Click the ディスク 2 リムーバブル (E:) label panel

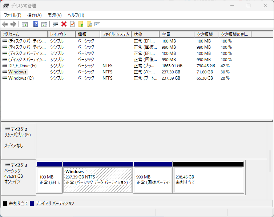tap(18, 141)
